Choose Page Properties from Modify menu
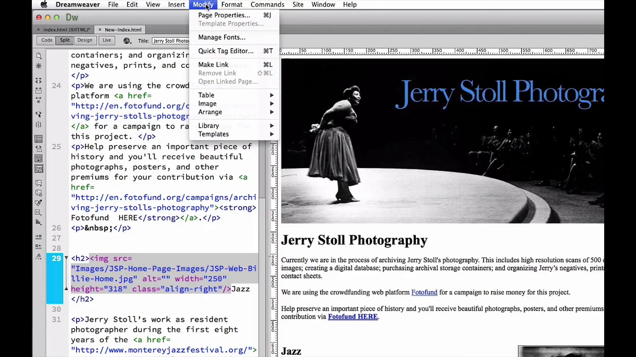 (x=234, y=15)
